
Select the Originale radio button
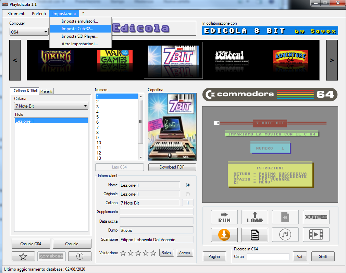click(x=188, y=194)
